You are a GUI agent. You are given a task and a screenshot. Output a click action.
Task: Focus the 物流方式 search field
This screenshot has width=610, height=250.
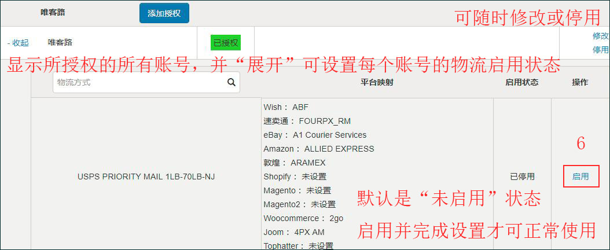tap(146, 82)
